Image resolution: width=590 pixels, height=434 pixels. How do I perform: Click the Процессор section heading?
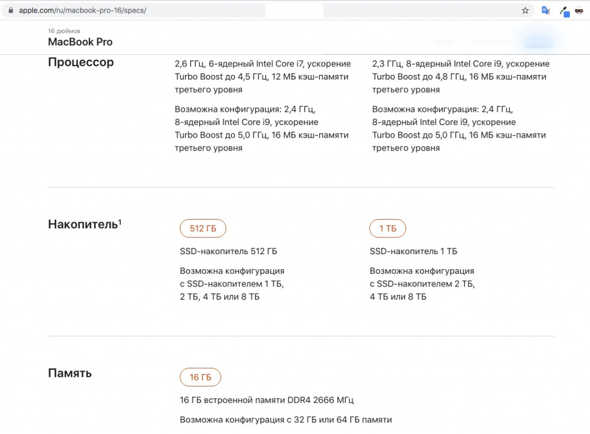click(x=81, y=62)
